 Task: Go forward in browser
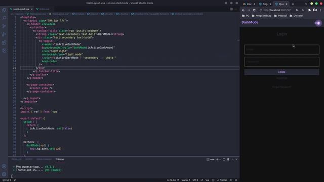[249, 10]
